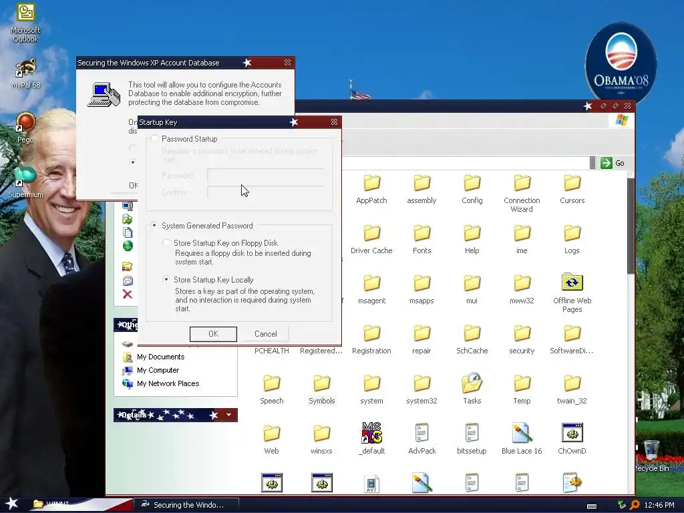Click the Explorer vertical scrollbar thumb
Image resolution: width=684 pixels, height=513 pixels.
point(631,226)
